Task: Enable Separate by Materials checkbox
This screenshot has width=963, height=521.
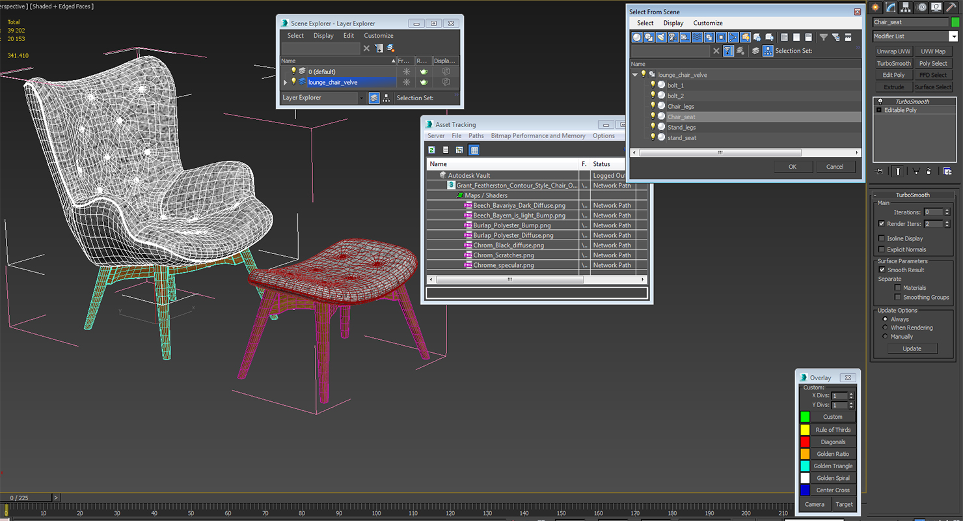Action: 898,287
